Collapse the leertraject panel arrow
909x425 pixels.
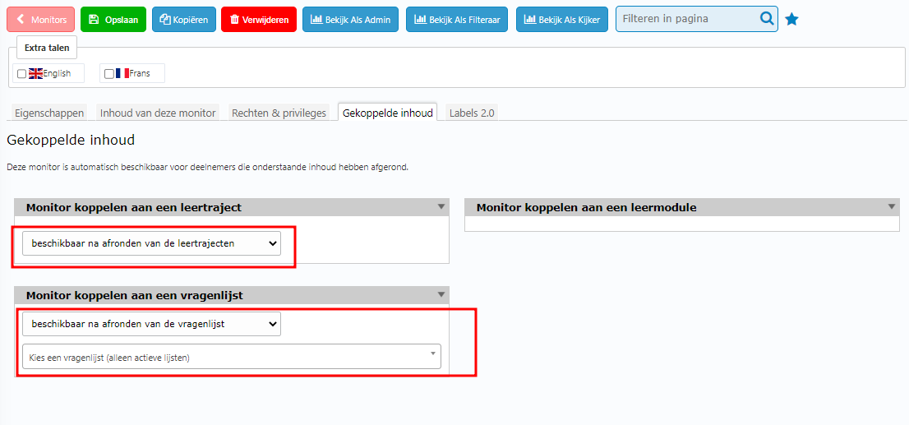point(441,207)
